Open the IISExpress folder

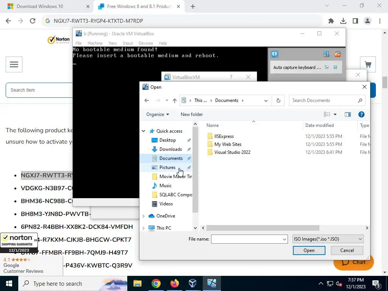tap(224, 136)
